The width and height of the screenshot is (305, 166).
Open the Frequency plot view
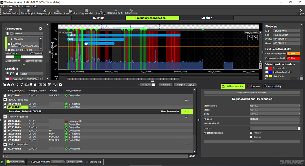44,12
